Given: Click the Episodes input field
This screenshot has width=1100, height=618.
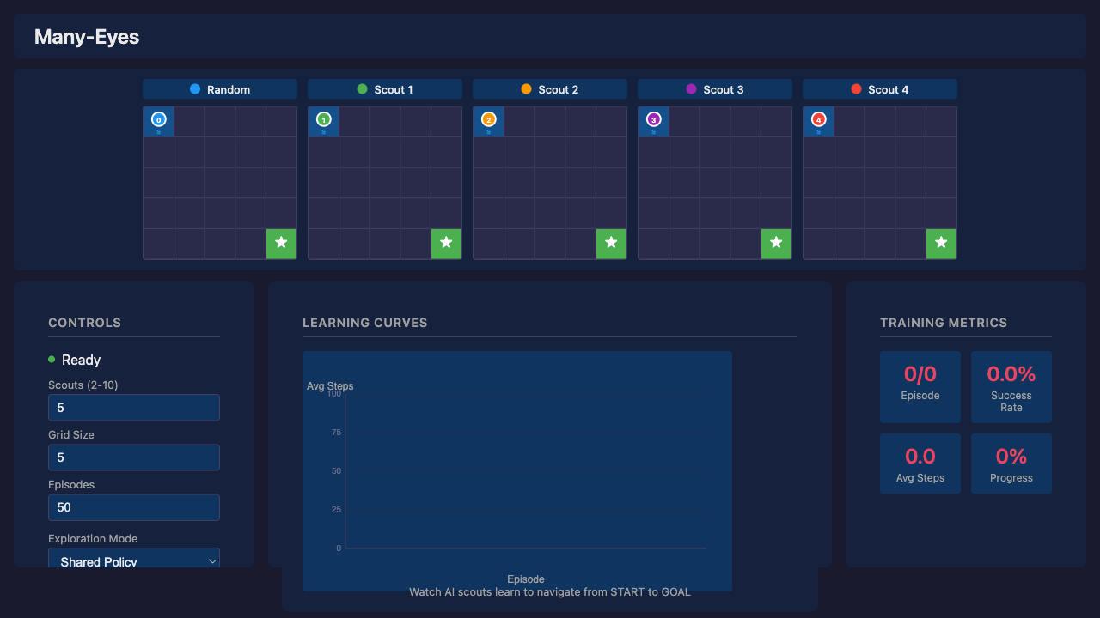Looking at the screenshot, I should click(133, 507).
